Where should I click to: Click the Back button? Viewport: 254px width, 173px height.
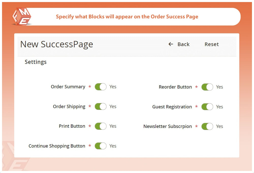pyautogui.click(x=183, y=44)
